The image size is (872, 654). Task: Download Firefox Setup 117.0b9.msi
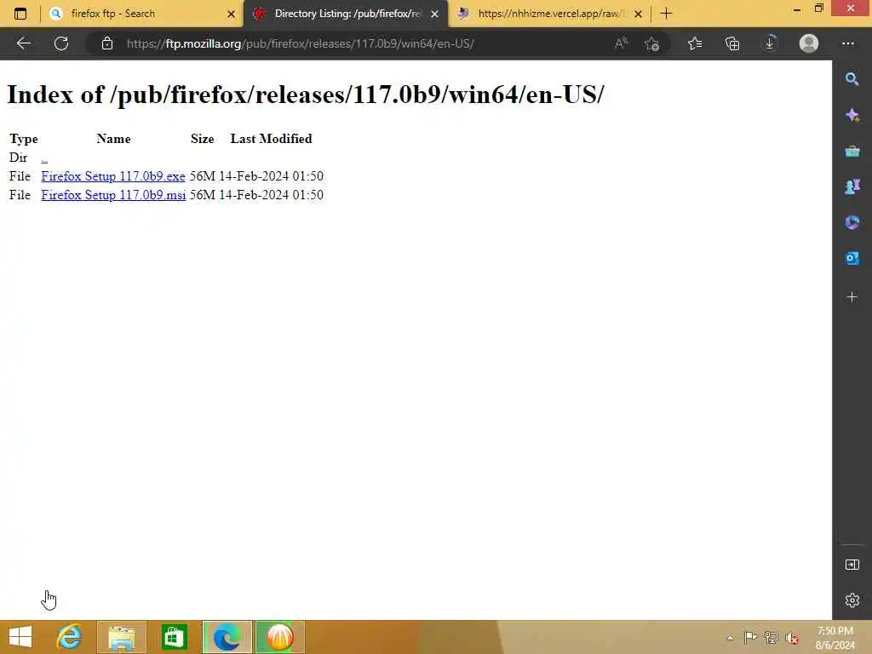(x=113, y=195)
